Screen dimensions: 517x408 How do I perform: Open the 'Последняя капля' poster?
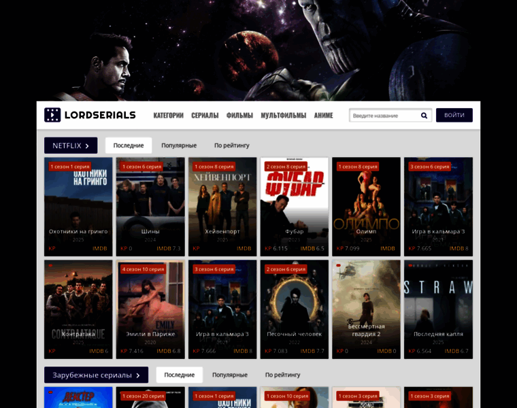click(x=439, y=309)
